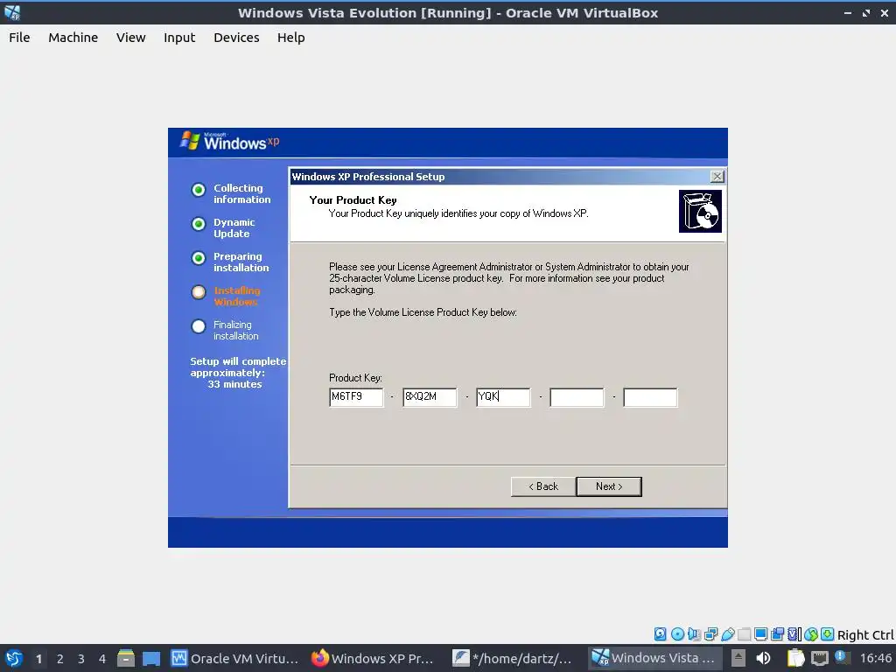Click the CPU virtualization status icon
Viewport: 896px width, 672px height.
click(794, 633)
